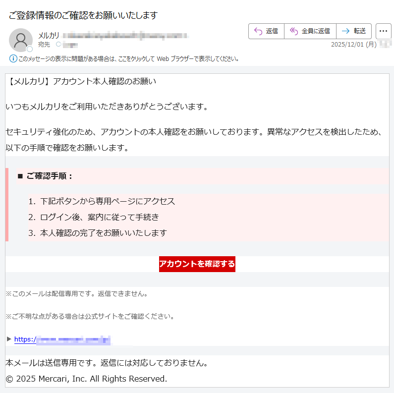This screenshot has height=393, width=394.
Task: Forward the email using 転送
Action: (354, 31)
